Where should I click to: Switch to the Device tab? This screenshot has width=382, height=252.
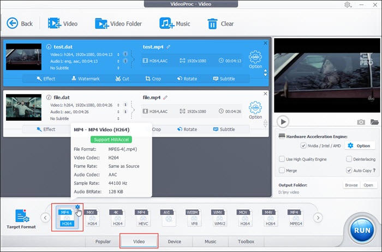[x=175, y=241]
